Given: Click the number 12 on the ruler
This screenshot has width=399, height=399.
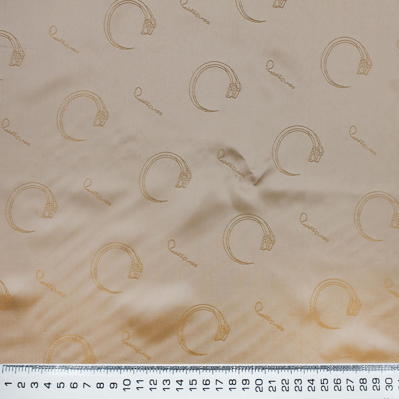Looking at the screenshot, I should [153, 385].
